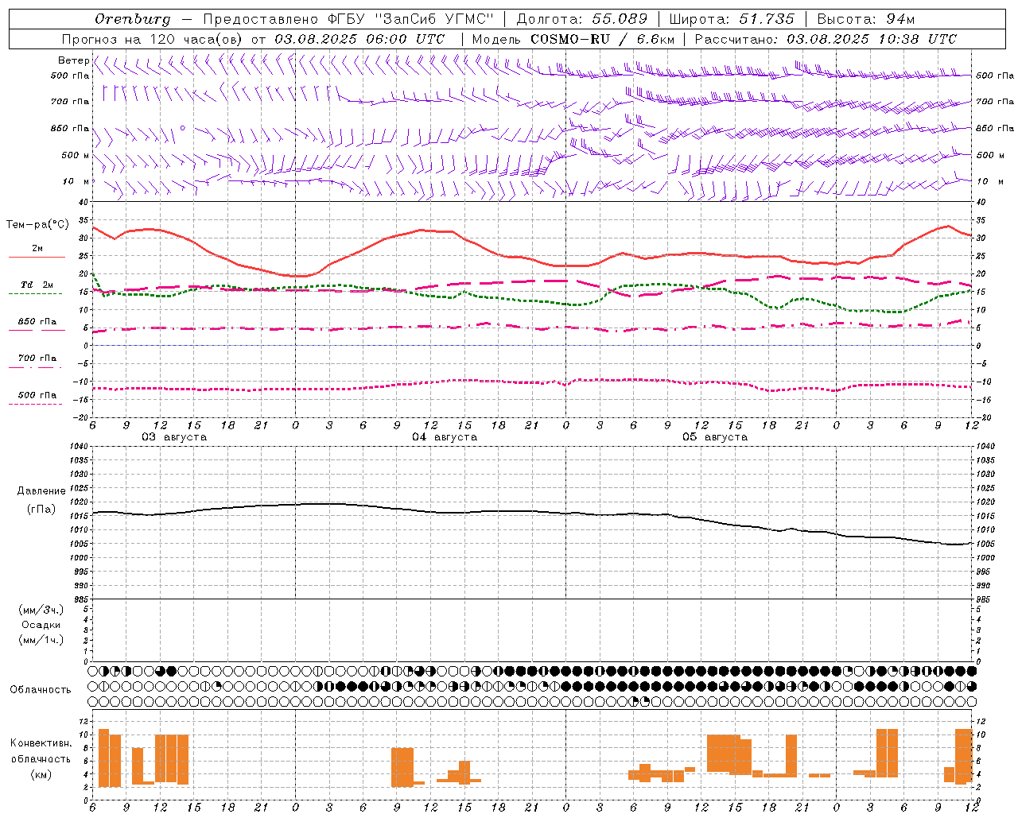This screenshot has width=1018, height=814.
Task: Click the Давление pressure panel label
Action: click(41, 491)
